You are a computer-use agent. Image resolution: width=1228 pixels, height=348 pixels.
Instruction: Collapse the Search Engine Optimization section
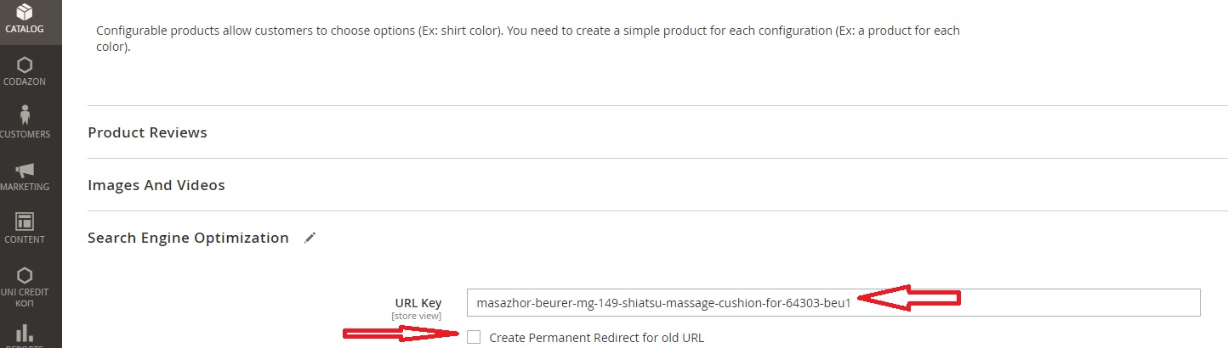188,238
